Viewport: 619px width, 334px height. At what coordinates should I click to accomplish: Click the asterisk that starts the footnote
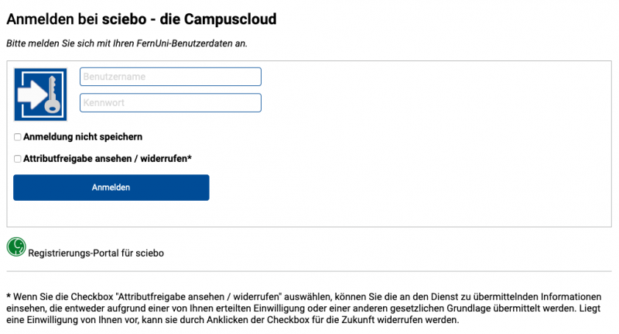click(9, 296)
